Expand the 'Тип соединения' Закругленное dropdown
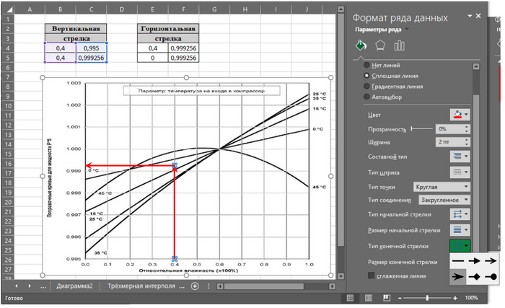The height and width of the screenshot is (308, 505). [x=442, y=199]
